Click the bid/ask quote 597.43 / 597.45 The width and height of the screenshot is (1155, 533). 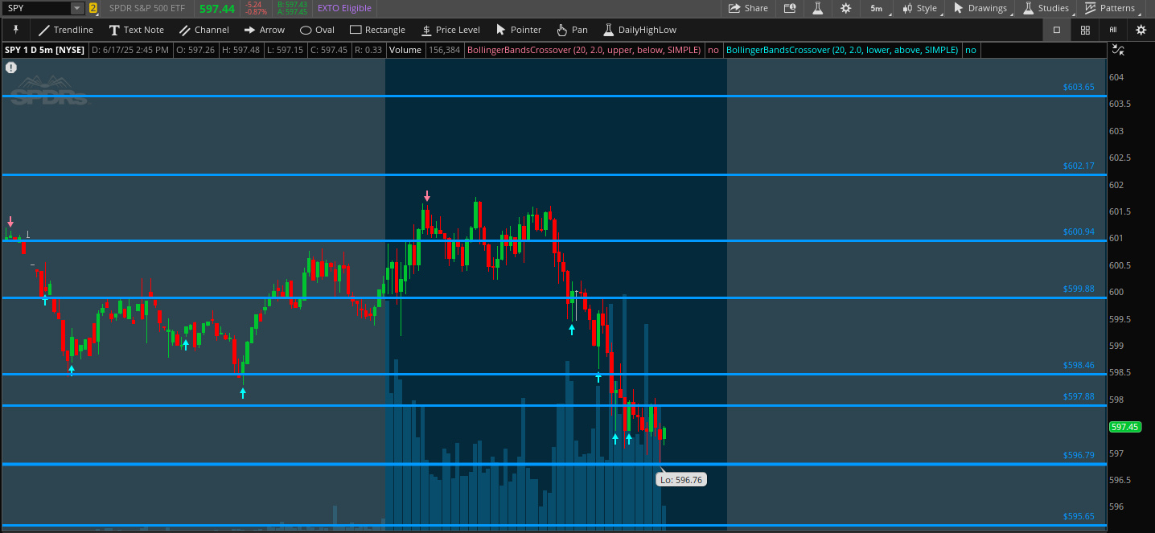(x=293, y=8)
